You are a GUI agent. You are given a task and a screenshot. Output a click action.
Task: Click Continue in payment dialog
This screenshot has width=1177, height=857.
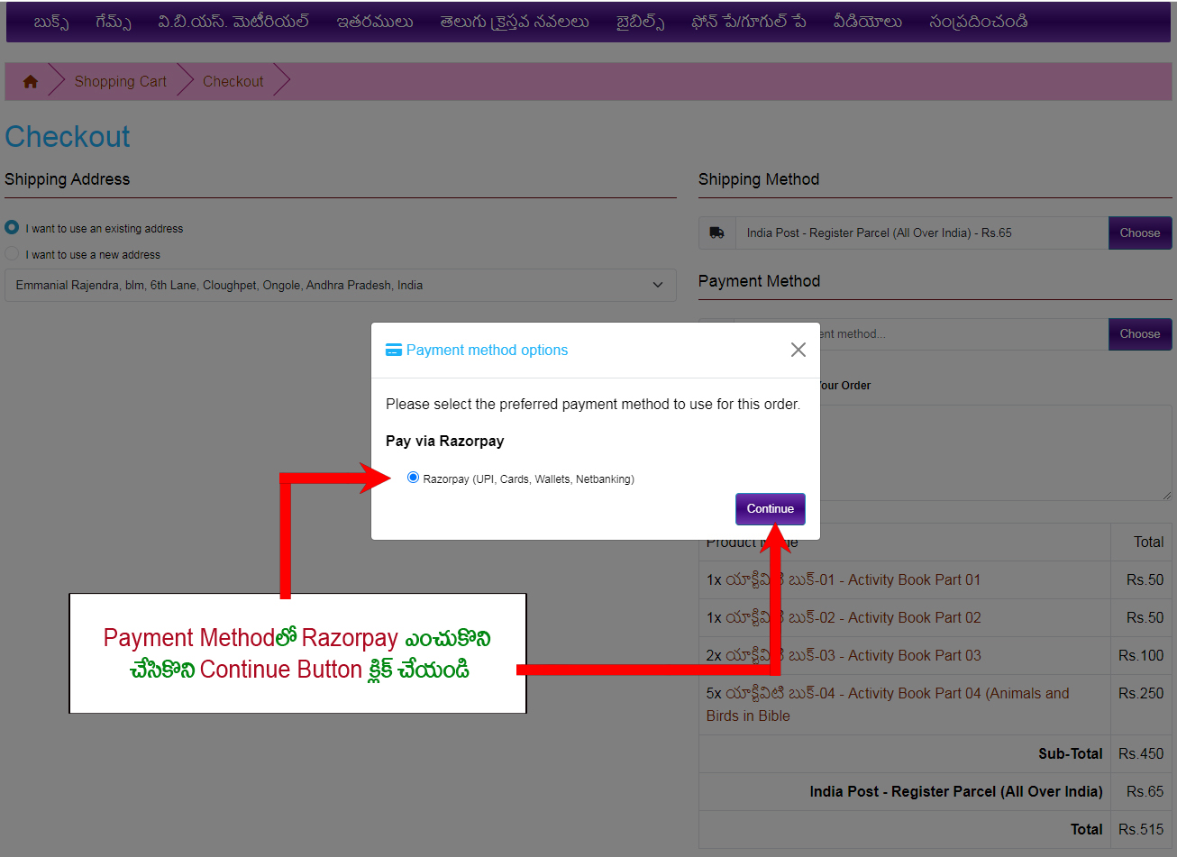pyautogui.click(x=771, y=509)
